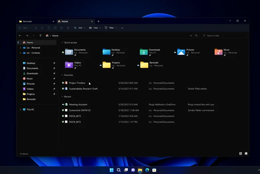Switch to the details list view
260x174 pixels.
pyautogui.click(x=241, y=154)
